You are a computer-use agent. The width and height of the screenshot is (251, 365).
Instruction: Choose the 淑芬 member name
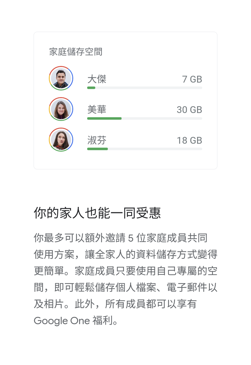pos(97,140)
